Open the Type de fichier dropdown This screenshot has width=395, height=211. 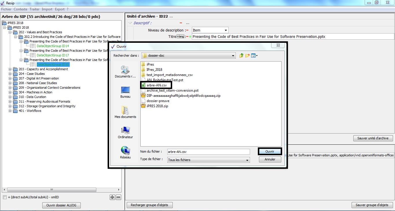point(208,160)
